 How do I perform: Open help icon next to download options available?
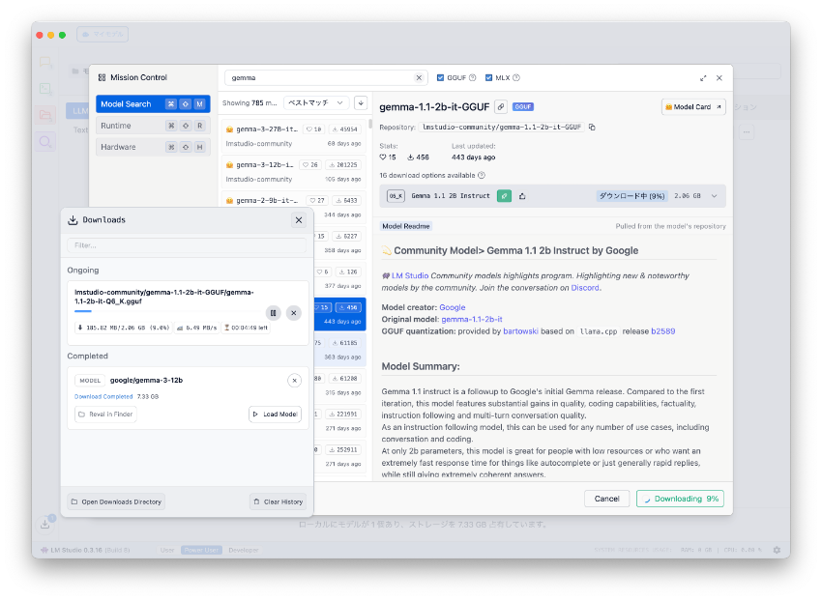point(482,176)
